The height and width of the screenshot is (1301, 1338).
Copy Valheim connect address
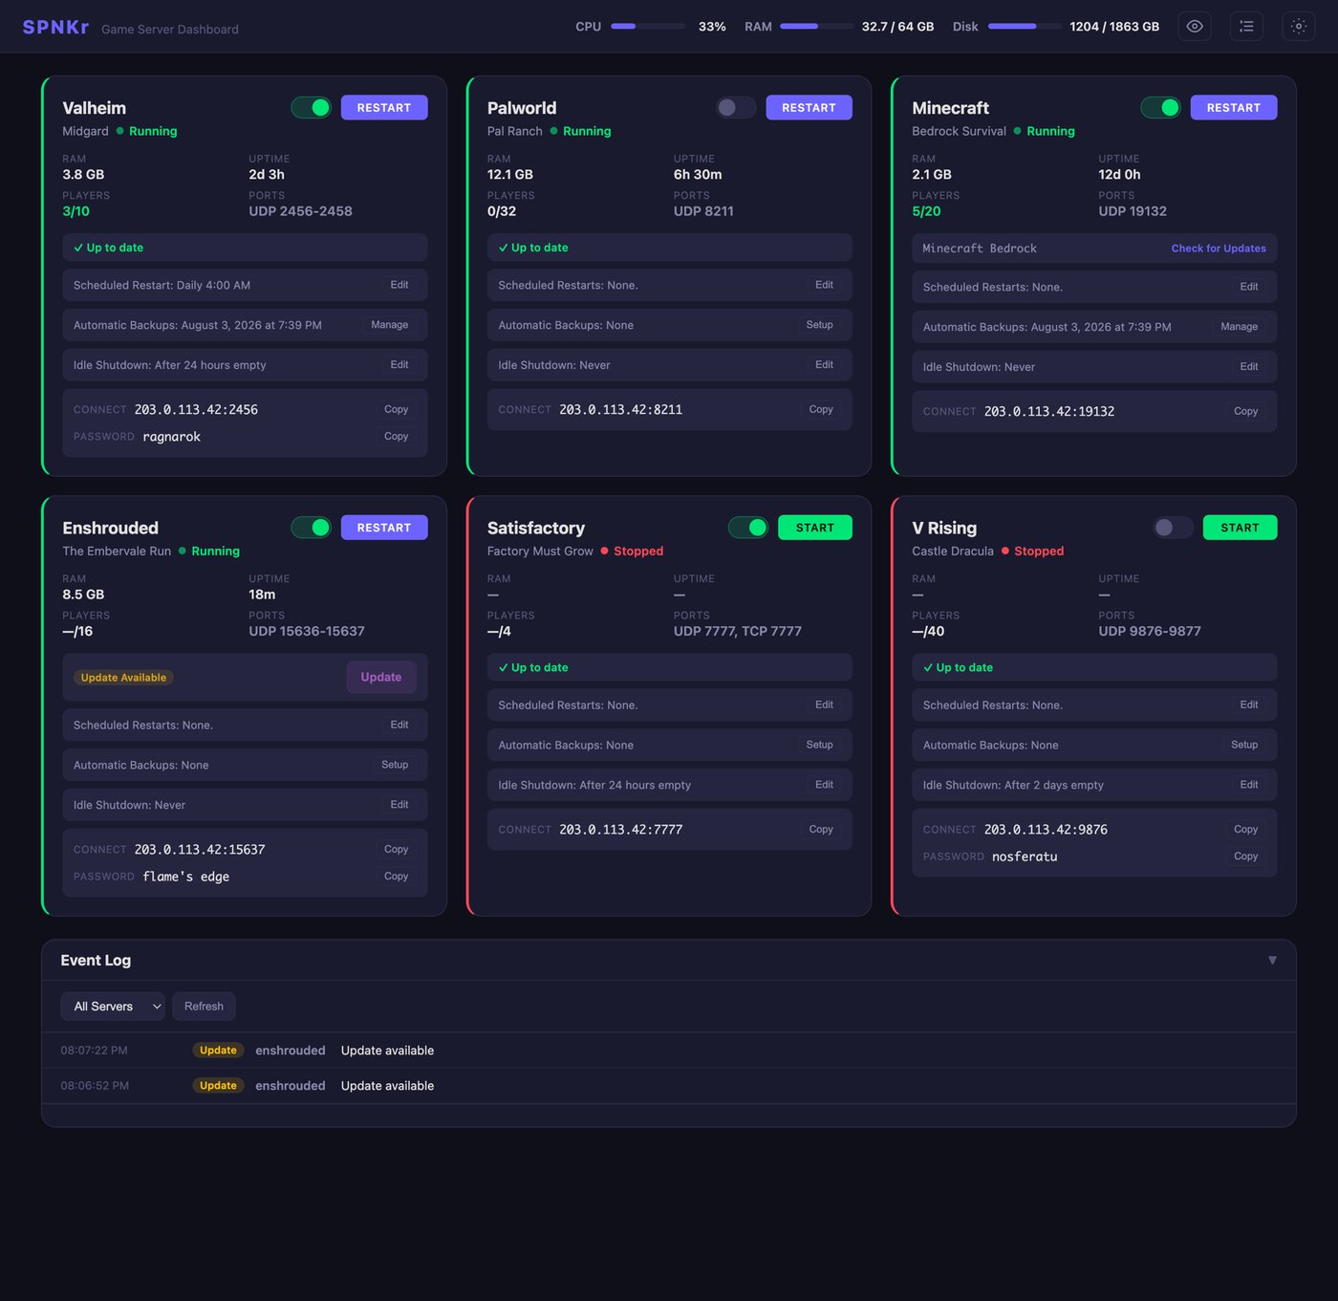click(x=397, y=409)
